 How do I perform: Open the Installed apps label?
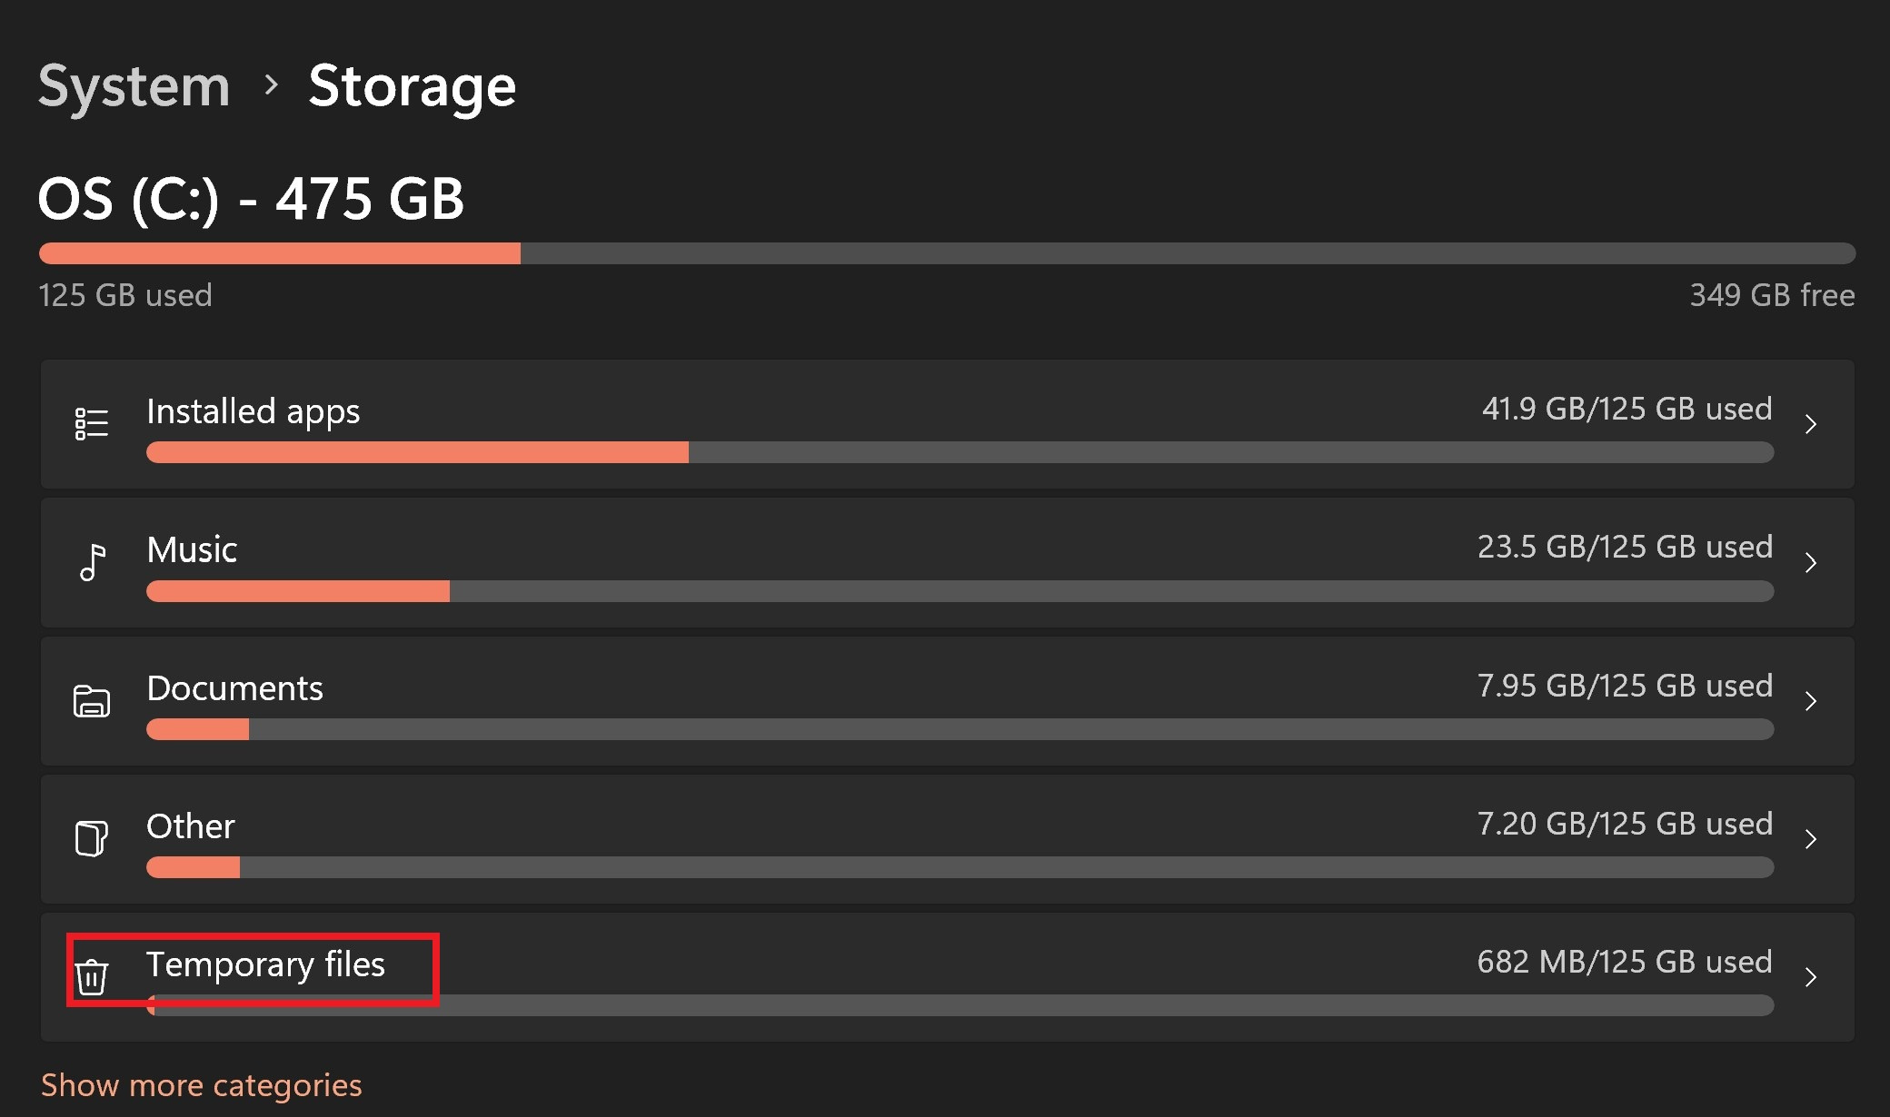coord(253,412)
